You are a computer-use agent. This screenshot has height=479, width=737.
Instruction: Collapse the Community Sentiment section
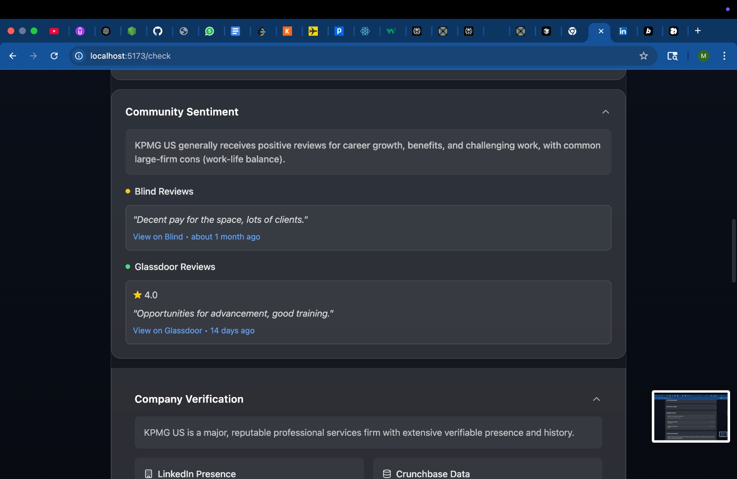(606, 112)
